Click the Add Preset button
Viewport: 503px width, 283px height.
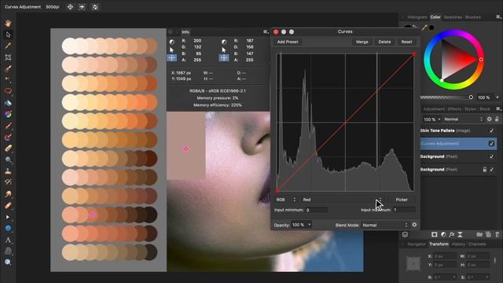point(288,42)
